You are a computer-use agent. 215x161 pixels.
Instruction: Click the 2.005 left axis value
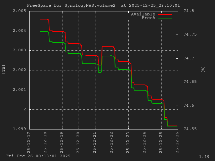pos(19,11)
